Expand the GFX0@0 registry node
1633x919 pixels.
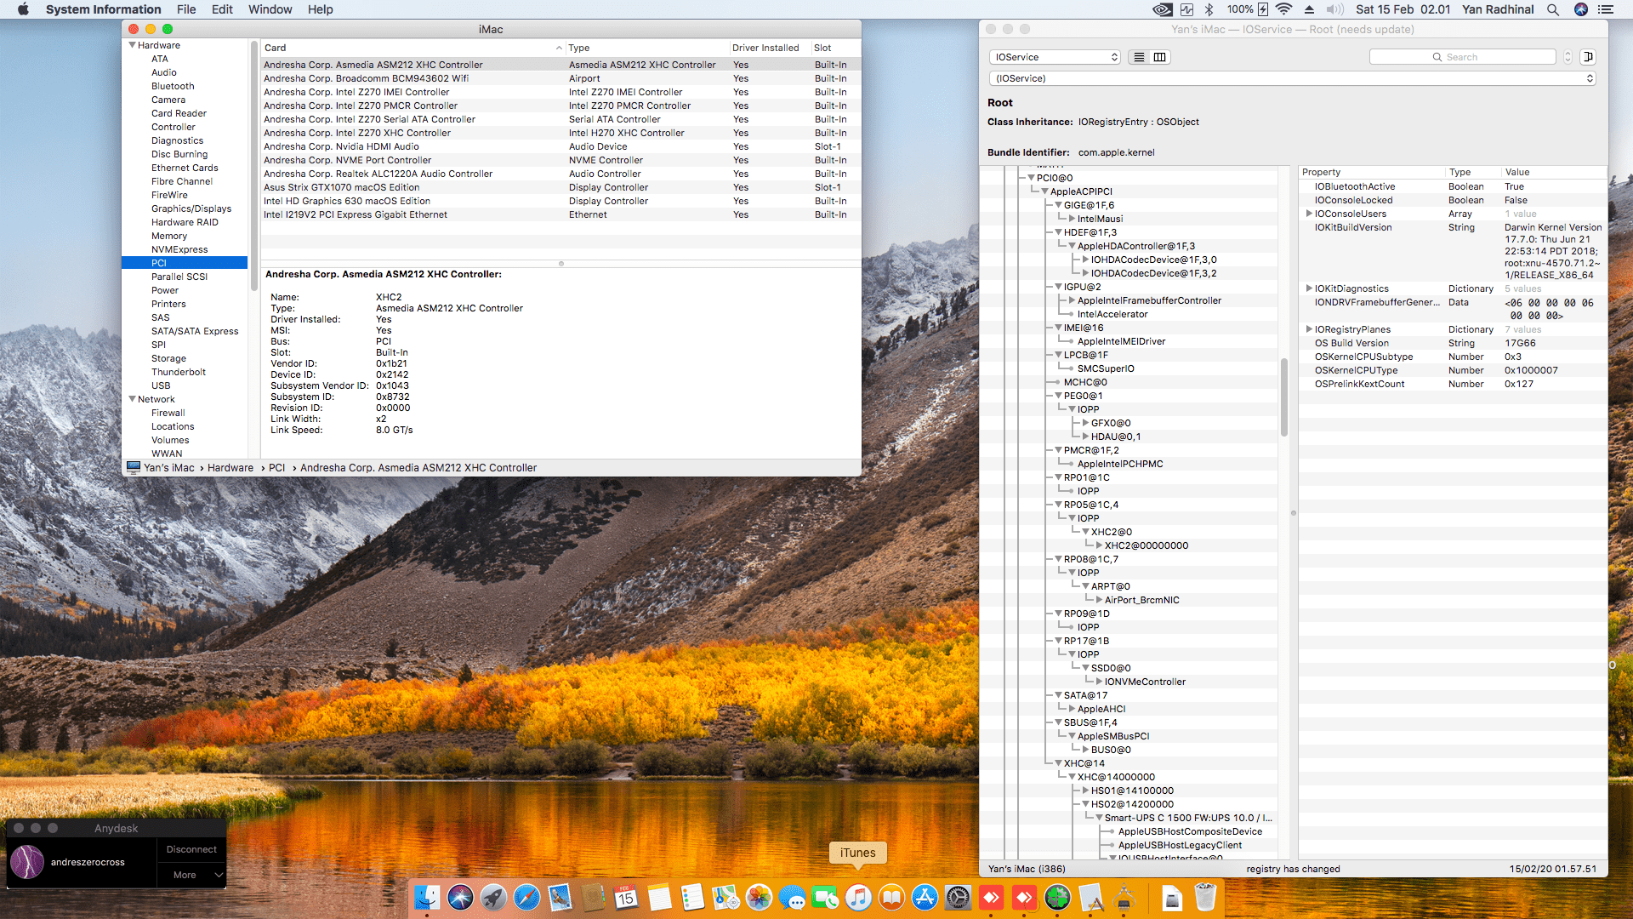tap(1085, 423)
